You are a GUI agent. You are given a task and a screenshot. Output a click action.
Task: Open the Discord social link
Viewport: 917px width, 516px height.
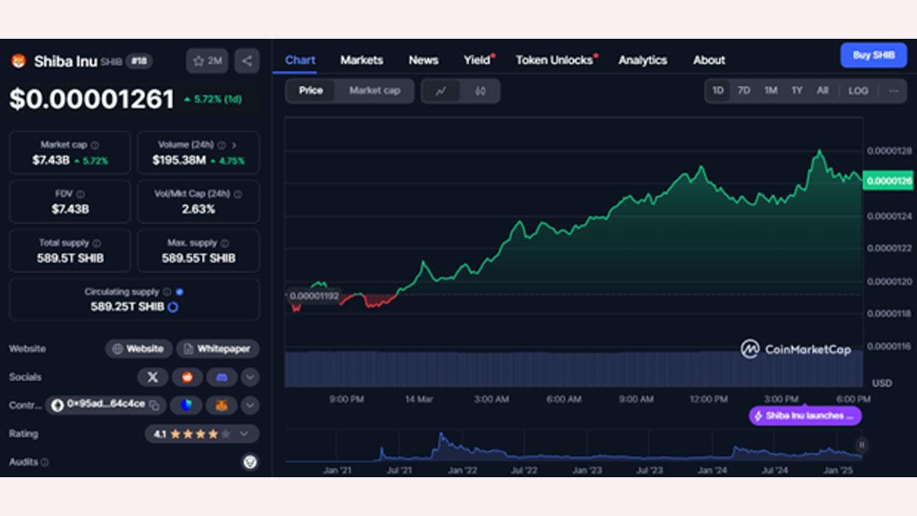click(x=221, y=377)
